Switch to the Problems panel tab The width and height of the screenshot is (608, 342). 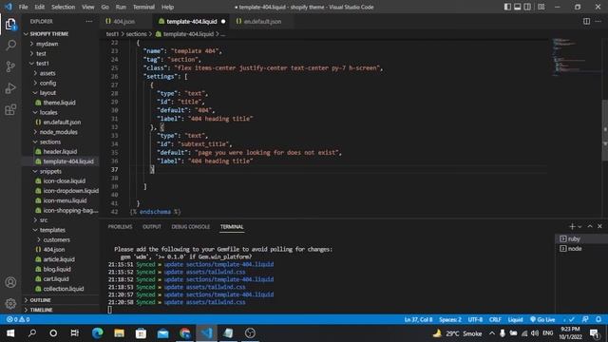(120, 227)
